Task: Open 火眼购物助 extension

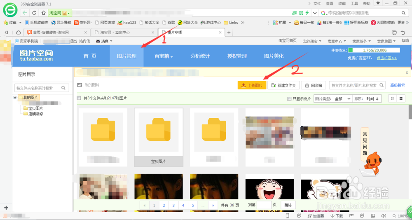Action: pos(383,23)
